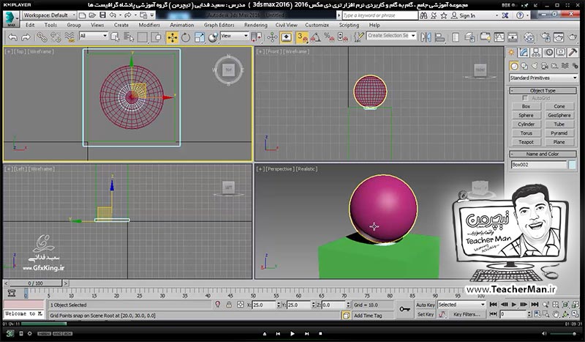Click the 0 / 100 time slider
Viewport: 585px width, 342px height.
click(x=36, y=283)
